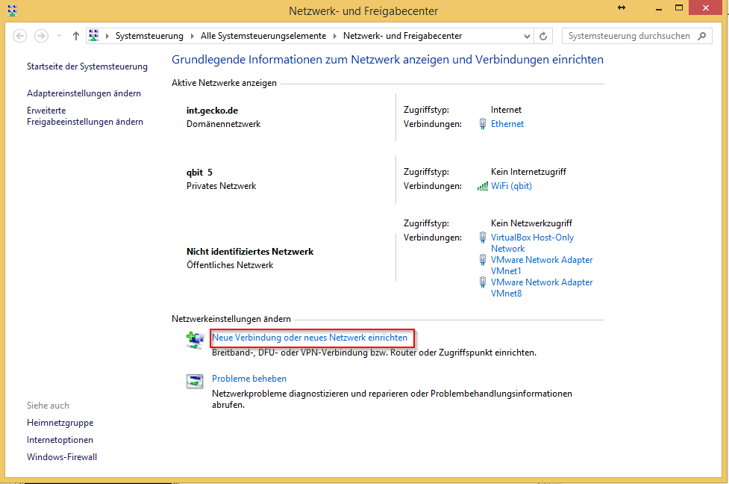Refresh the page using the address bar refresh icon
This screenshot has height=484, width=729.
coord(543,35)
